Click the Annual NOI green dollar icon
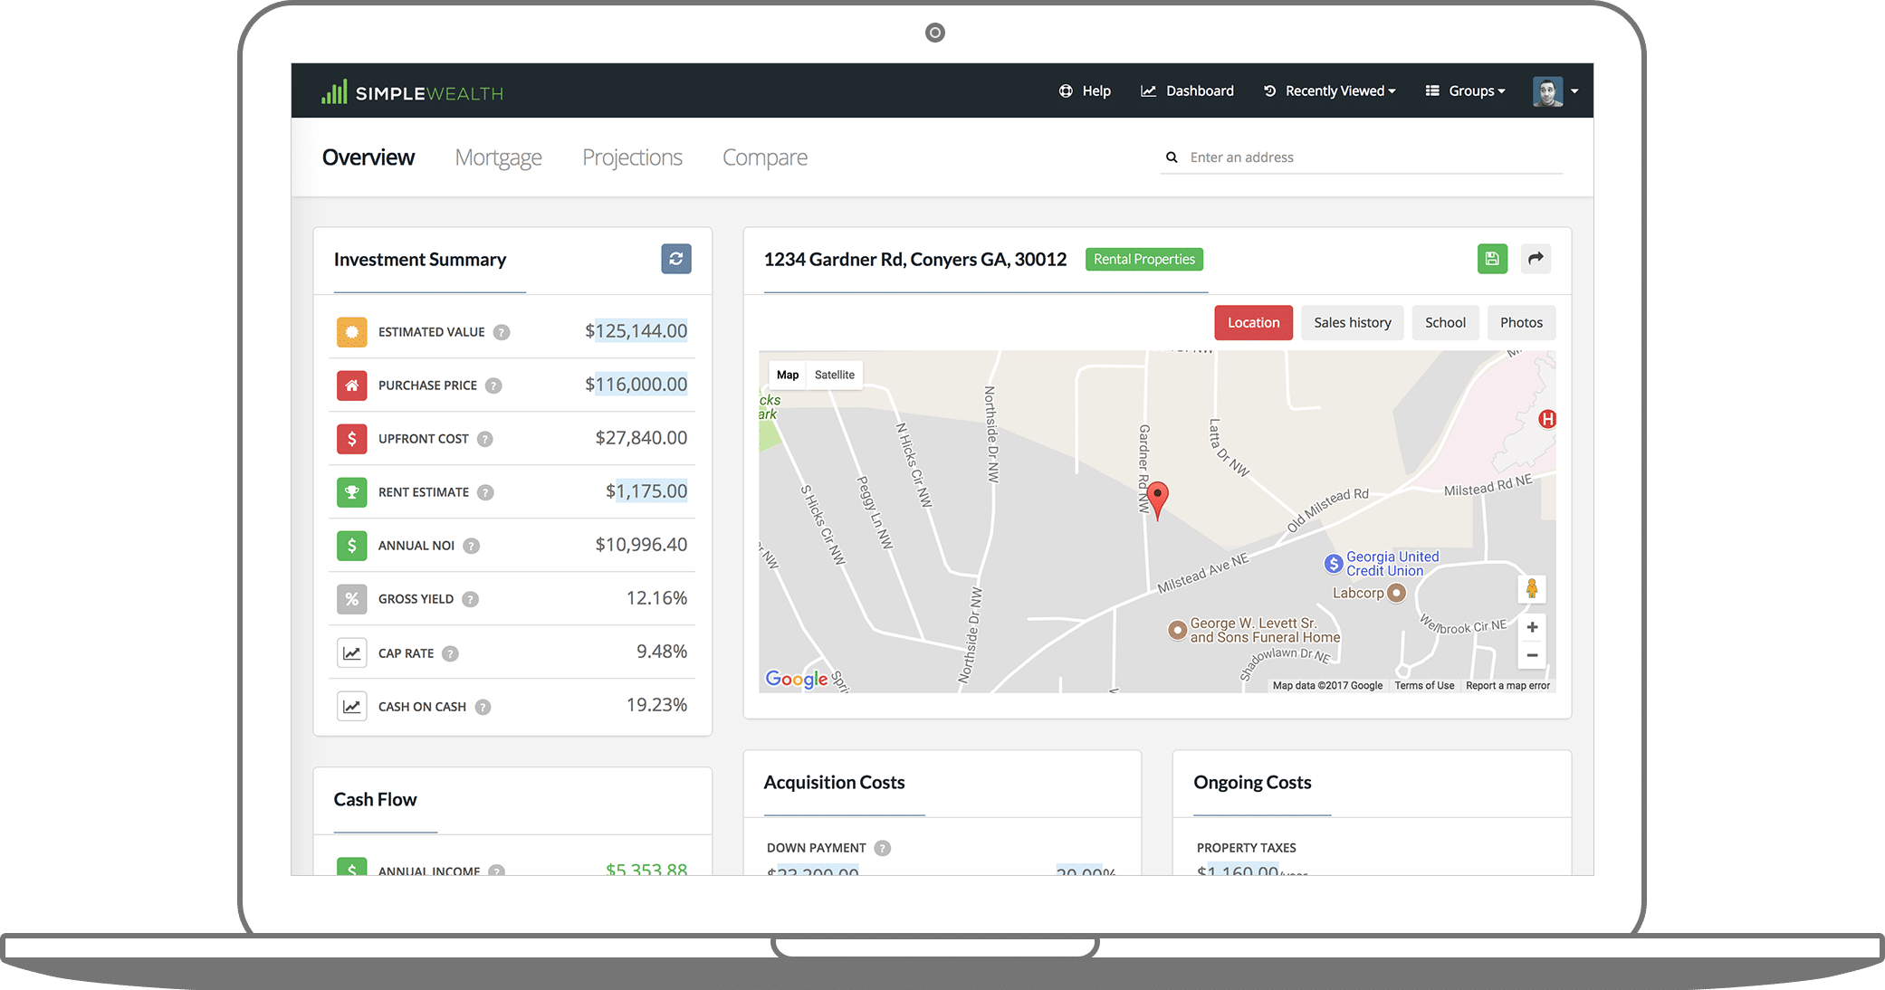 pos(351,546)
